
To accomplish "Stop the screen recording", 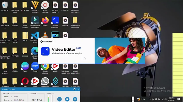I will coord(67,99).
